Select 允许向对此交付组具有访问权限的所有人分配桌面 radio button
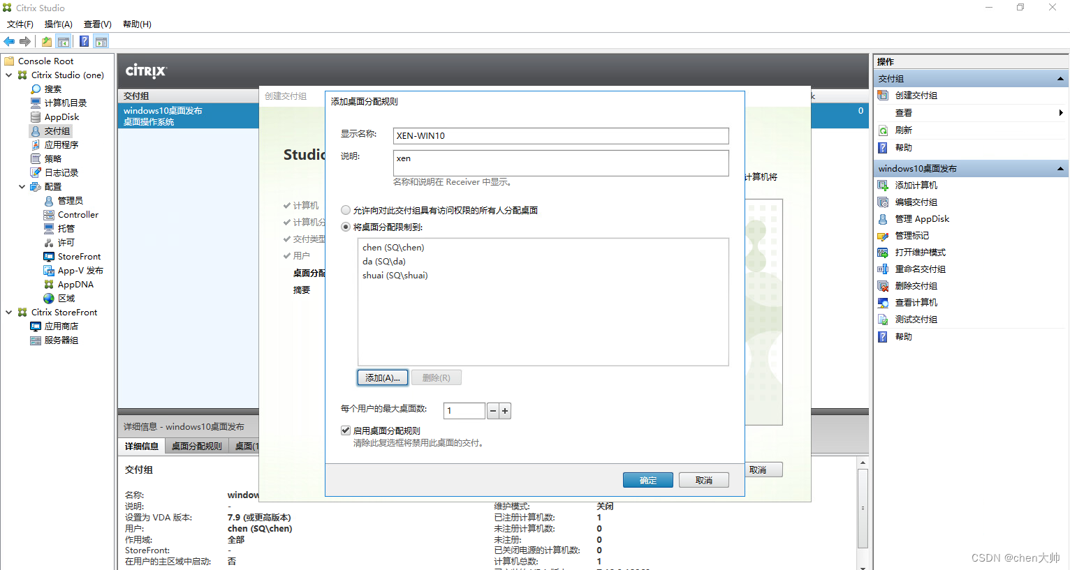The height and width of the screenshot is (570, 1070). coord(346,210)
